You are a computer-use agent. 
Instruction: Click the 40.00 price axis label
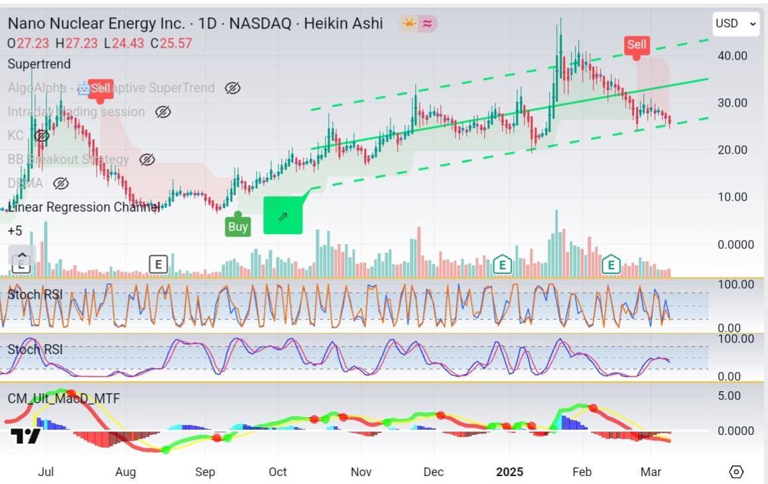(x=732, y=56)
